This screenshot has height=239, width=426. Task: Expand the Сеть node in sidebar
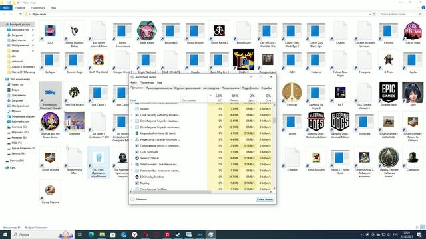tap(3, 168)
